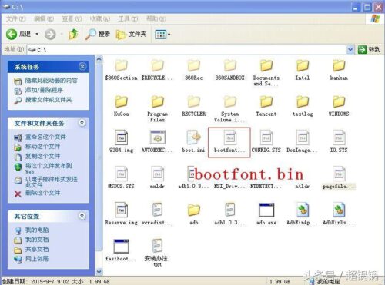This screenshot has height=285, width=385.
Task: Select the Program Files folder
Action: pos(157,109)
